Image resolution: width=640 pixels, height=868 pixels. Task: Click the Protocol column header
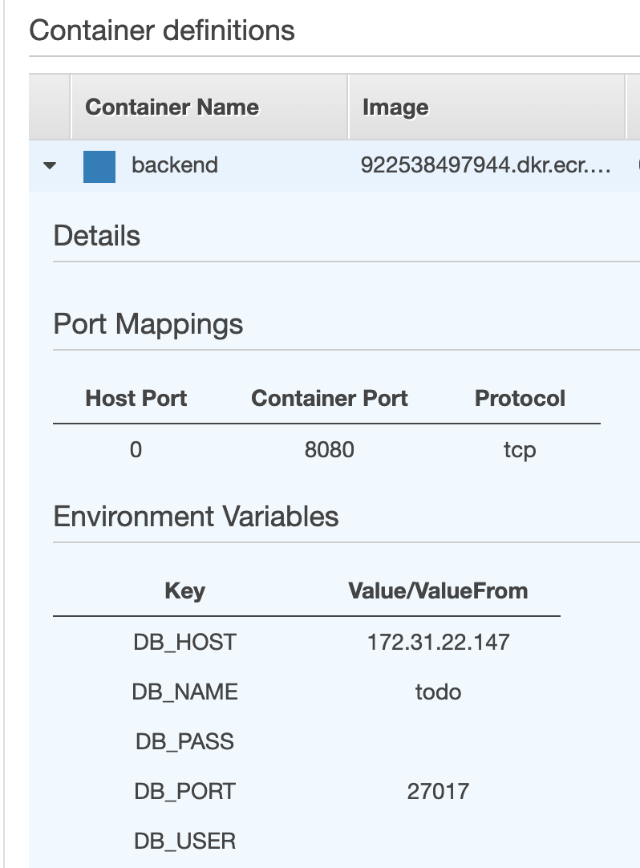pyautogui.click(x=520, y=398)
